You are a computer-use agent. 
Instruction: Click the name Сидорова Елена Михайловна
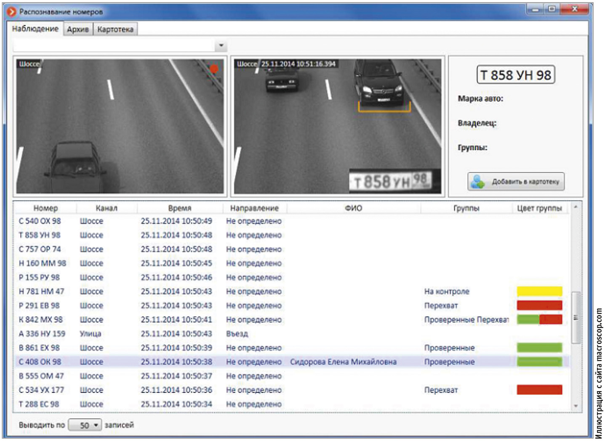pyautogui.click(x=343, y=362)
